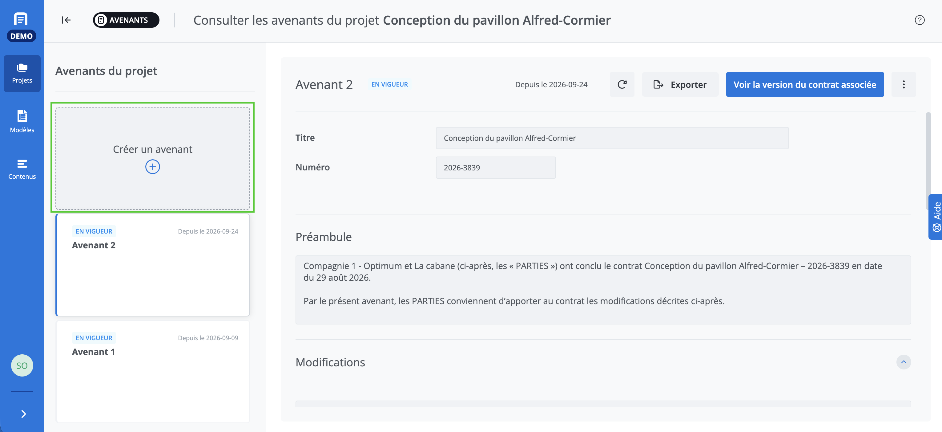Viewport: 942px width, 432px height.
Task: Click the AVENANTS pill badge
Action: click(126, 20)
